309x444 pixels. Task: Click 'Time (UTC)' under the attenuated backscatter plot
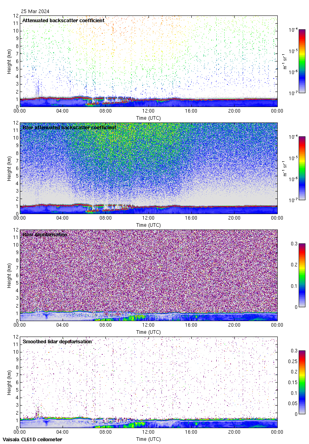click(x=148, y=118)
